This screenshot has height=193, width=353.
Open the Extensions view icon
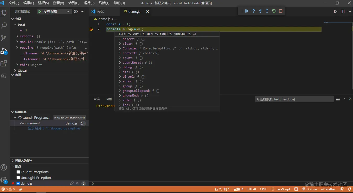(x=4, y=63)
